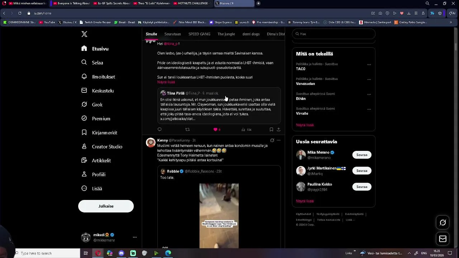Open Creator Studio
This screenshot has height=258, width=459.
click(x=102, y=147)
